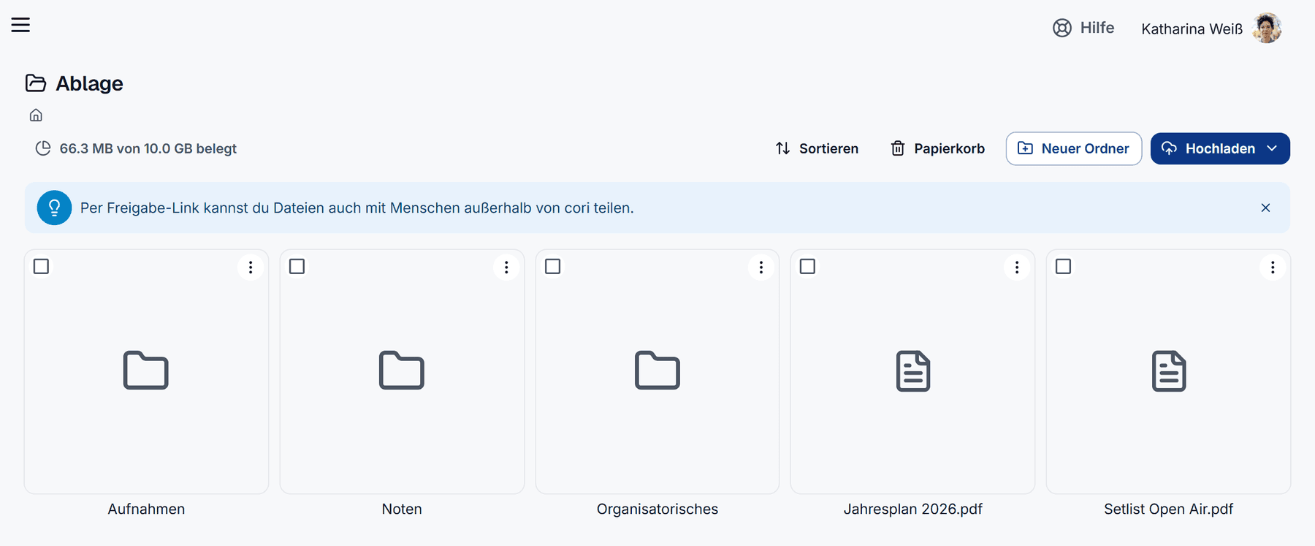
Task: Click the Aufnahmen folder name
Action: click(x=146, y=509)
